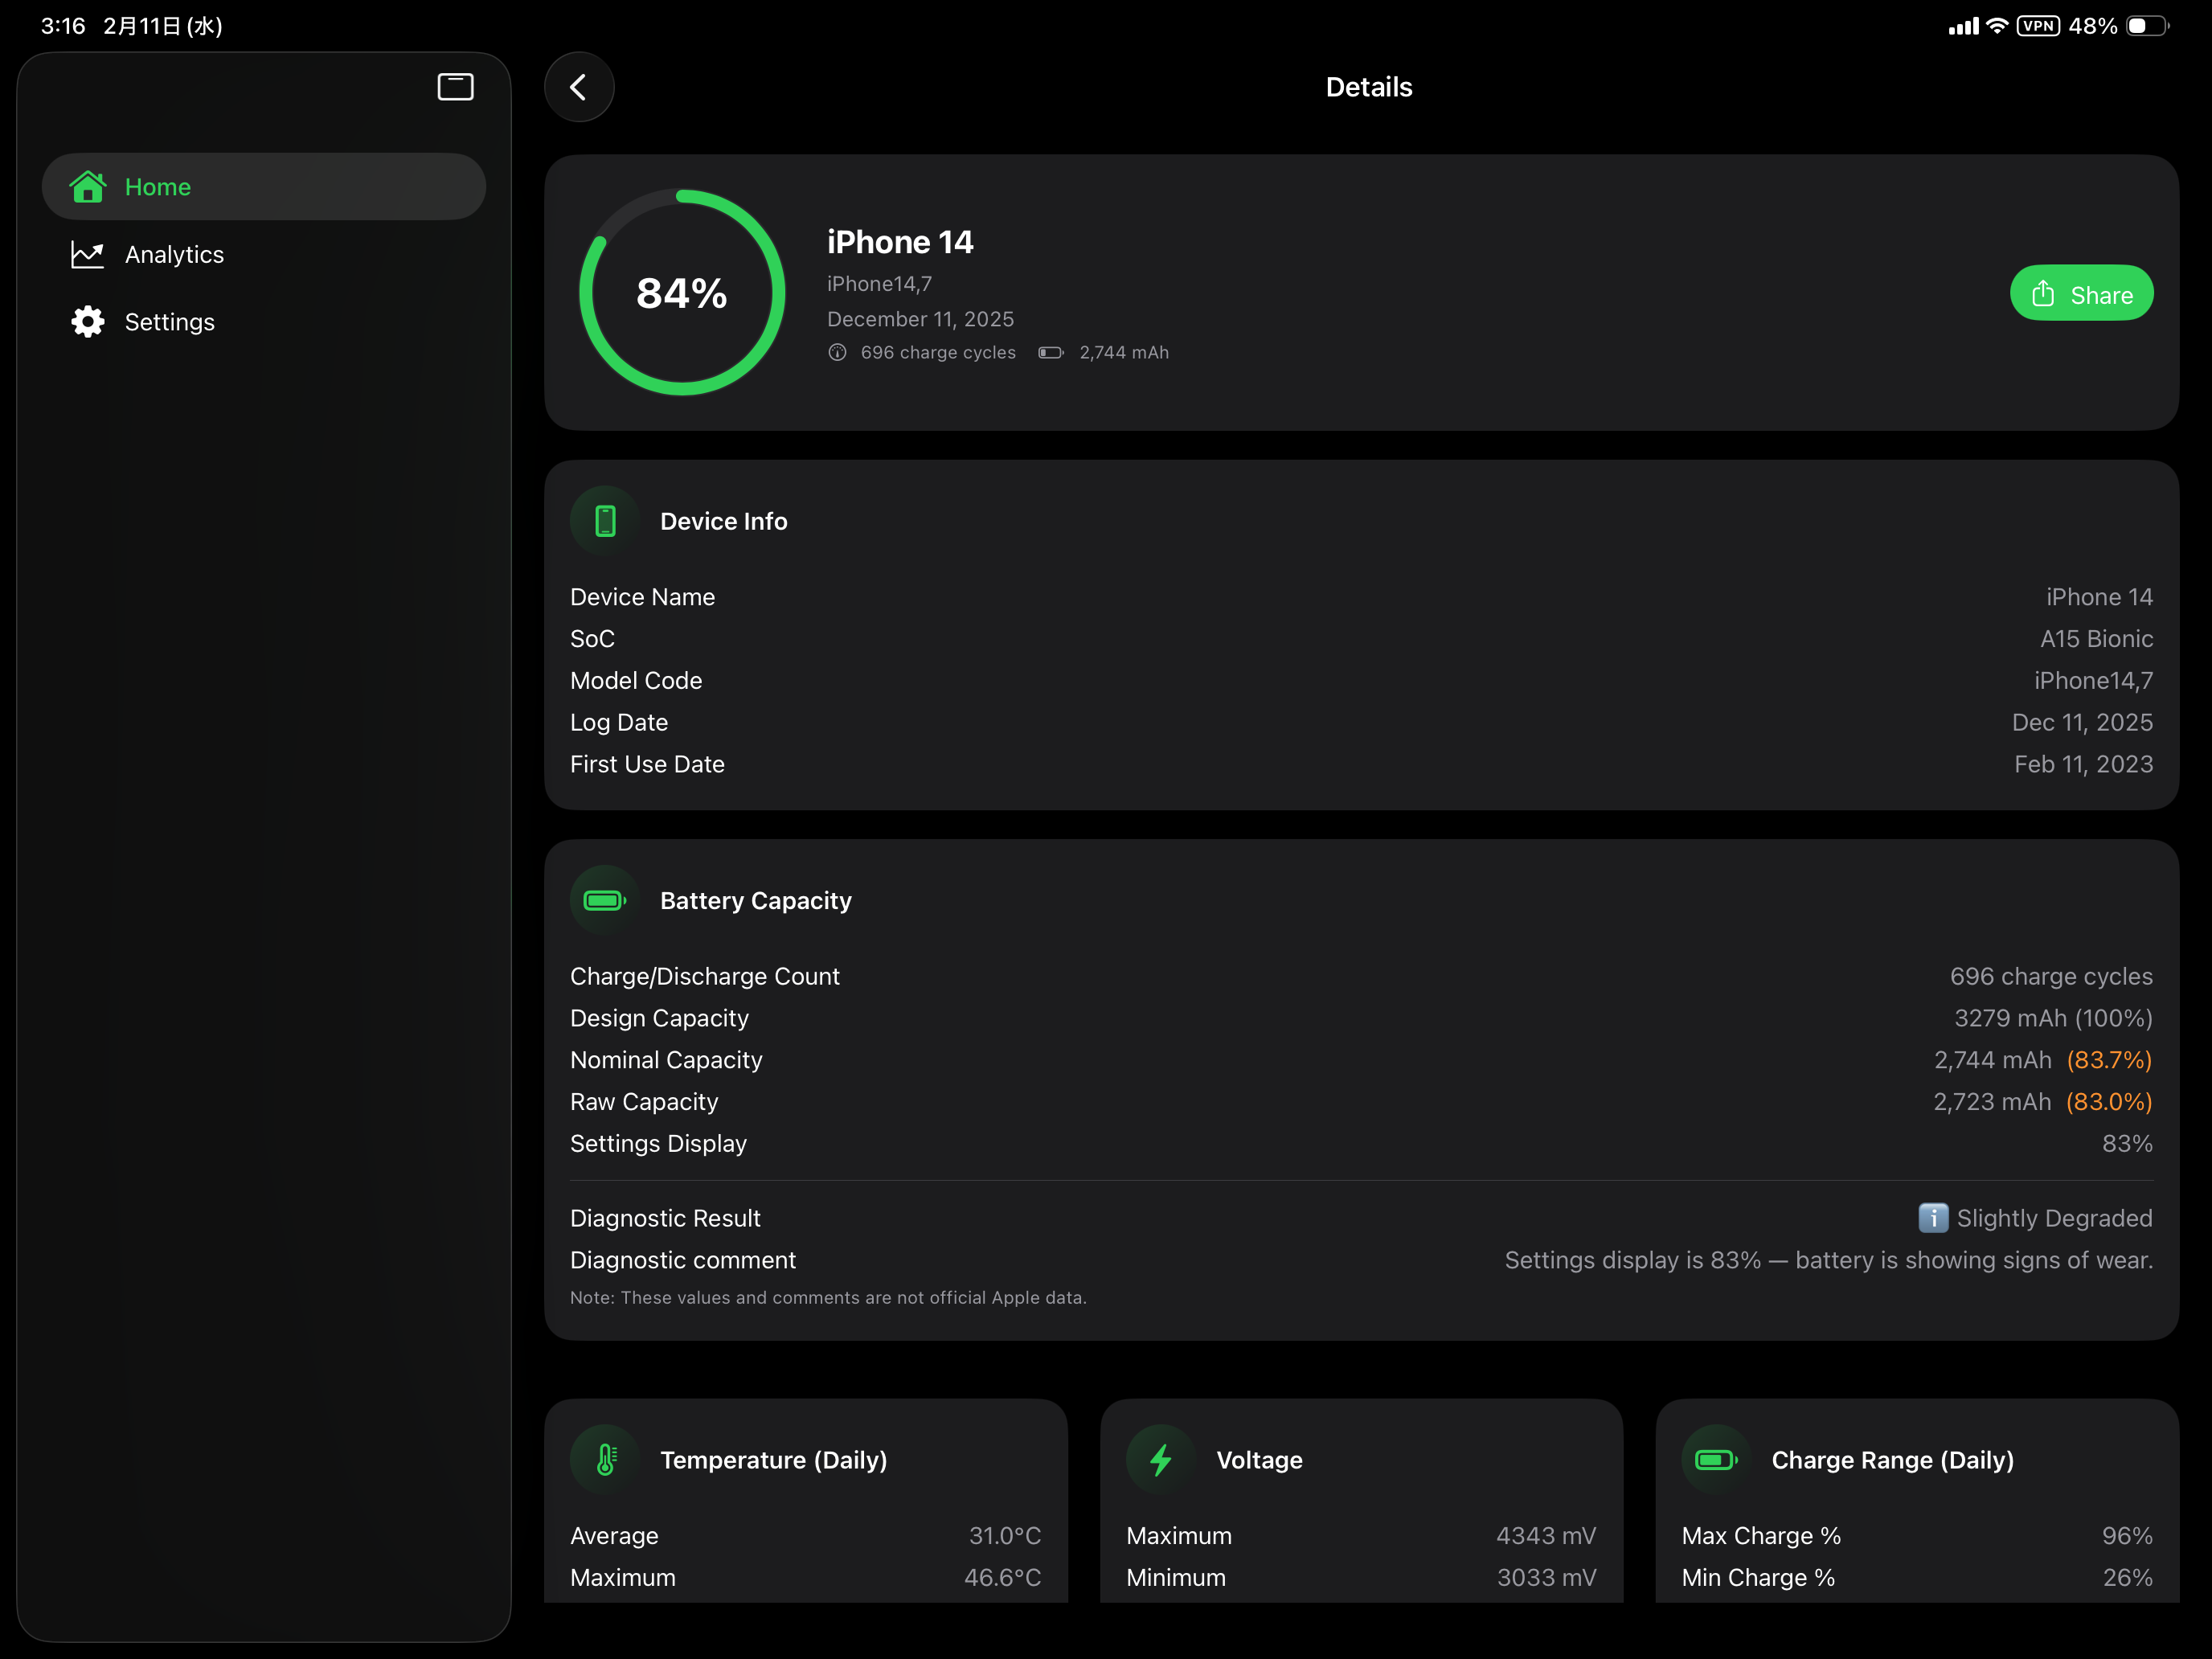The width and height of the screenshot is (2212, 1659).
Task: Open Settings in the sidebar
Action: [264, 322]
